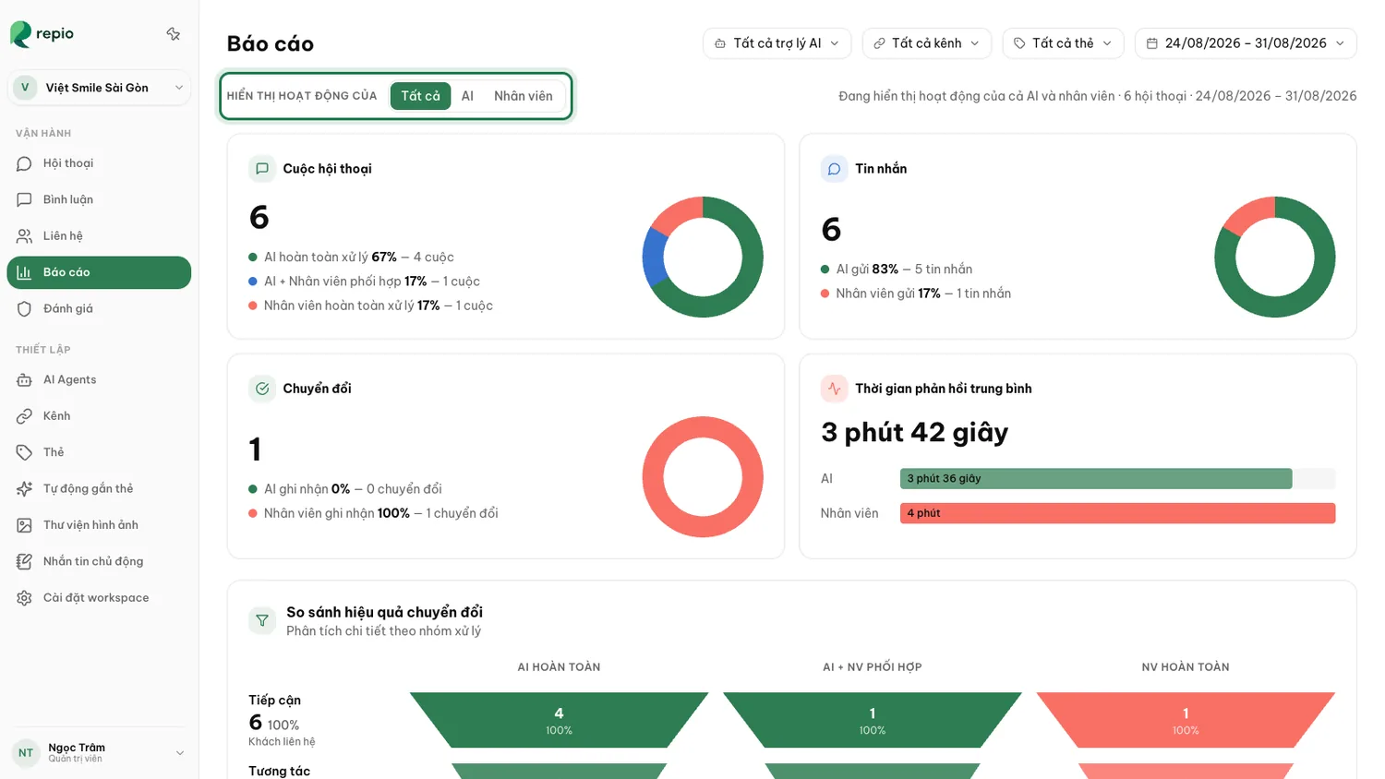Click the AI 3 phút 36 giây response bar

tap(1096, 478)
